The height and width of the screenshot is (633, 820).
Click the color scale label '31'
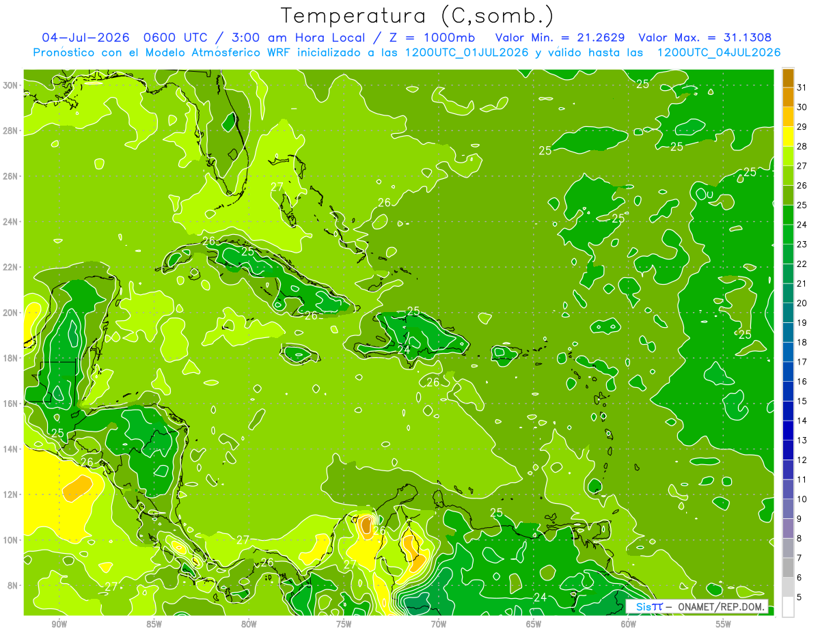click(802, 87)
